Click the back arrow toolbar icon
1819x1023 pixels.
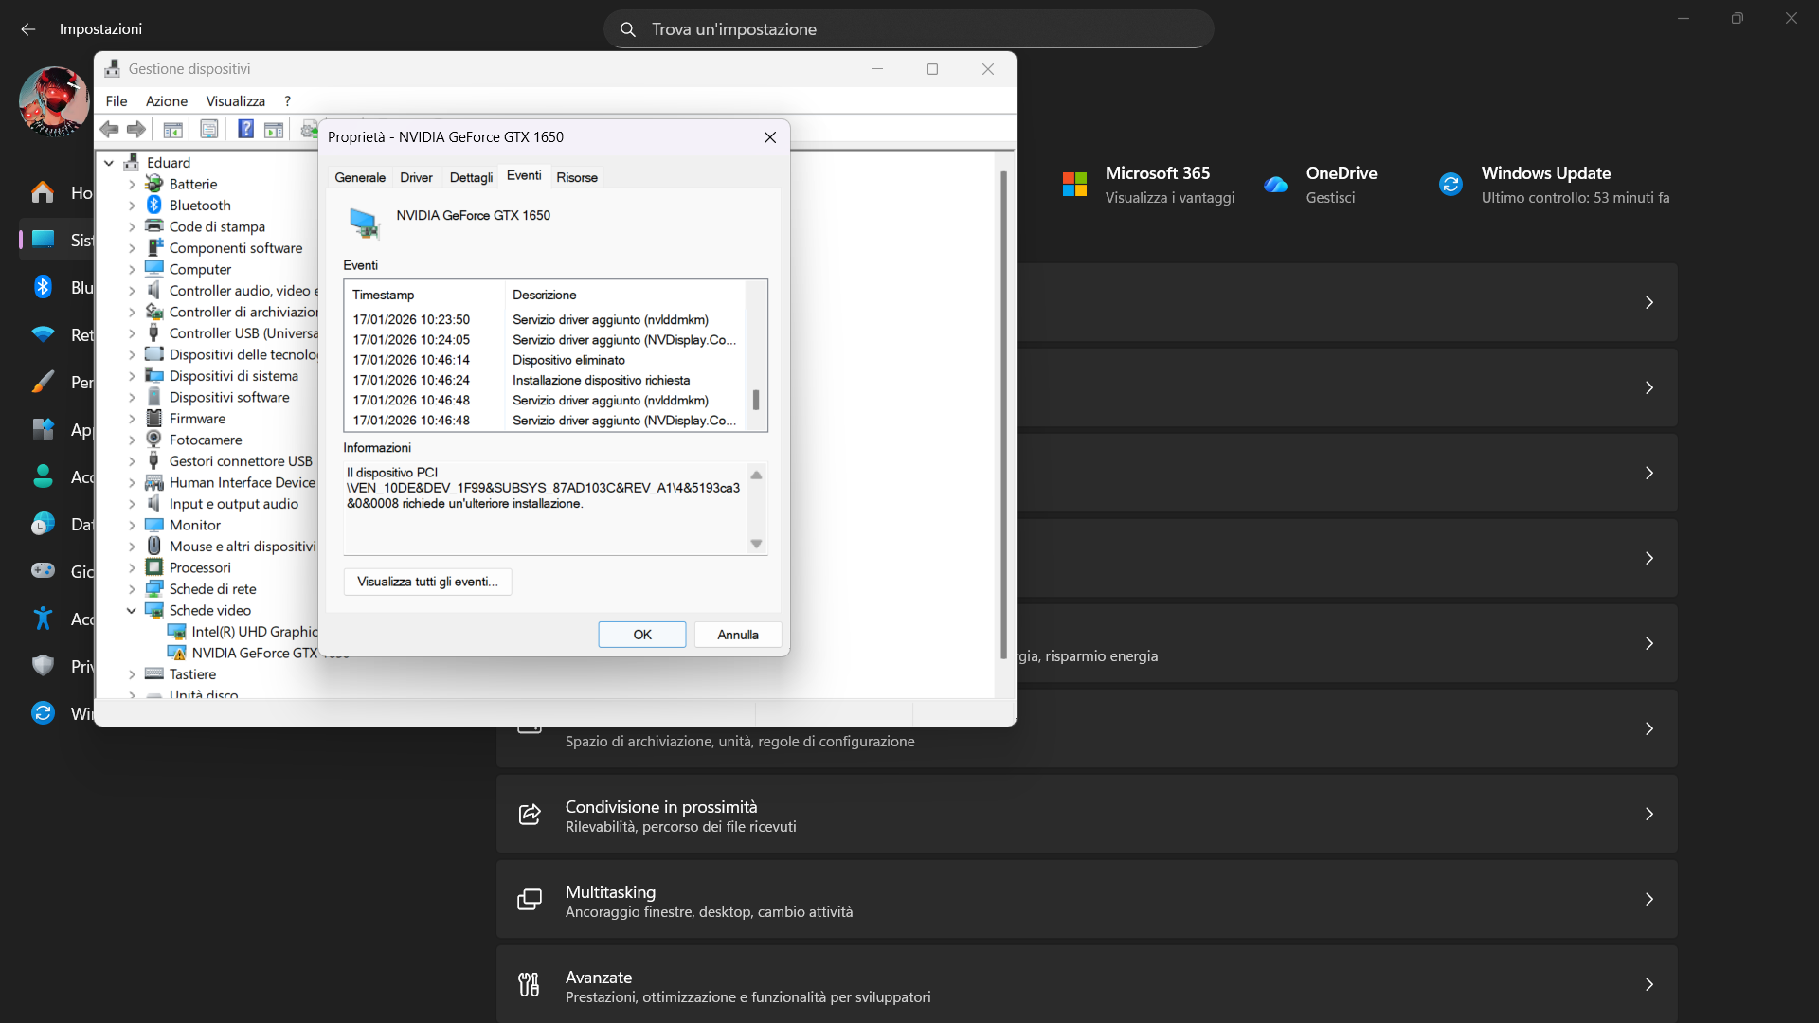pos(110,129)
